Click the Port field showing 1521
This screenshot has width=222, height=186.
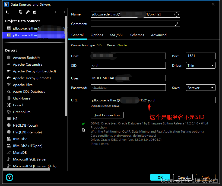201,56
